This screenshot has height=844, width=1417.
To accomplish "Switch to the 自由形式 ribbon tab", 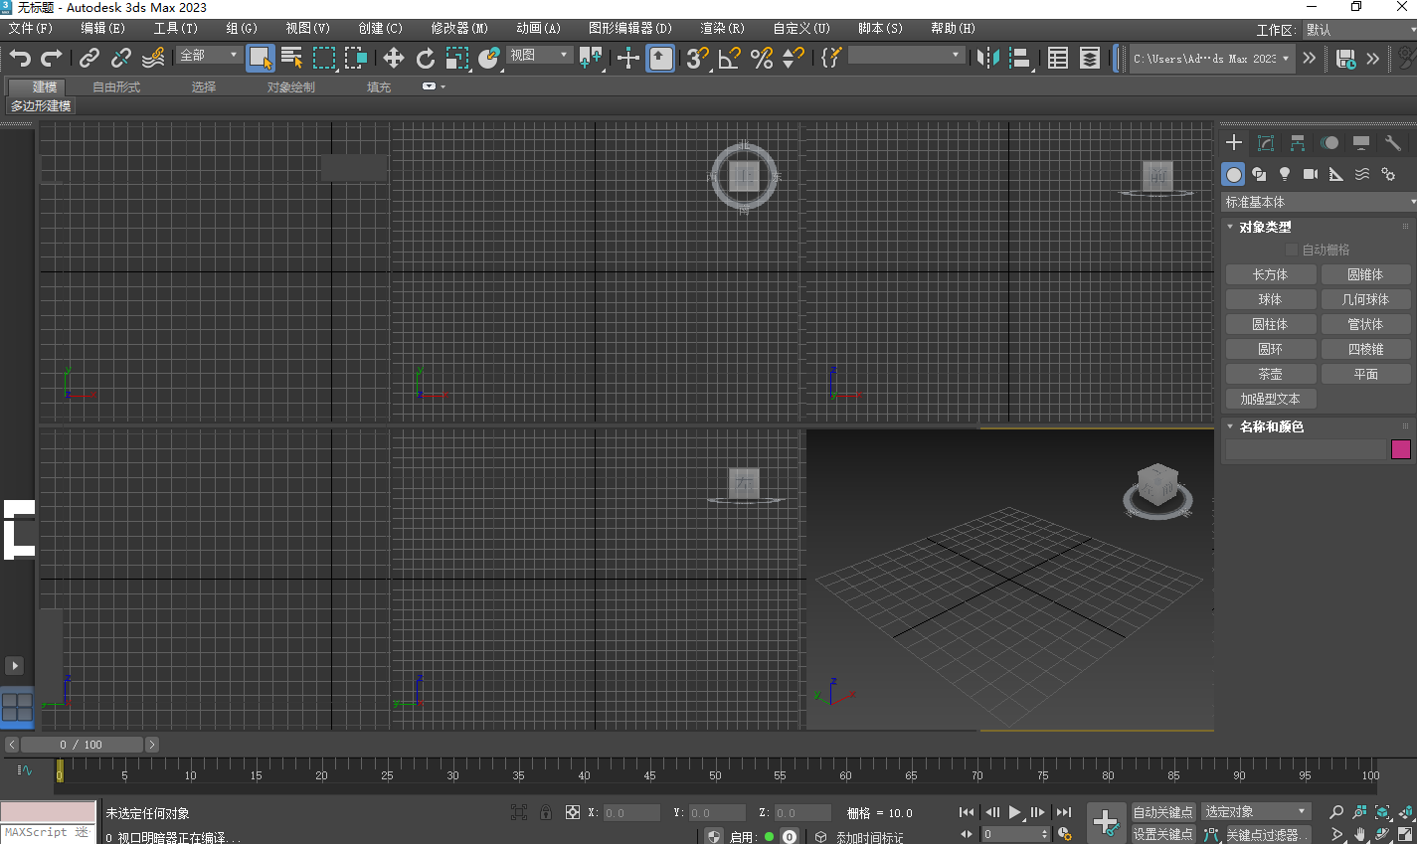I will click(x=116, y=86).
